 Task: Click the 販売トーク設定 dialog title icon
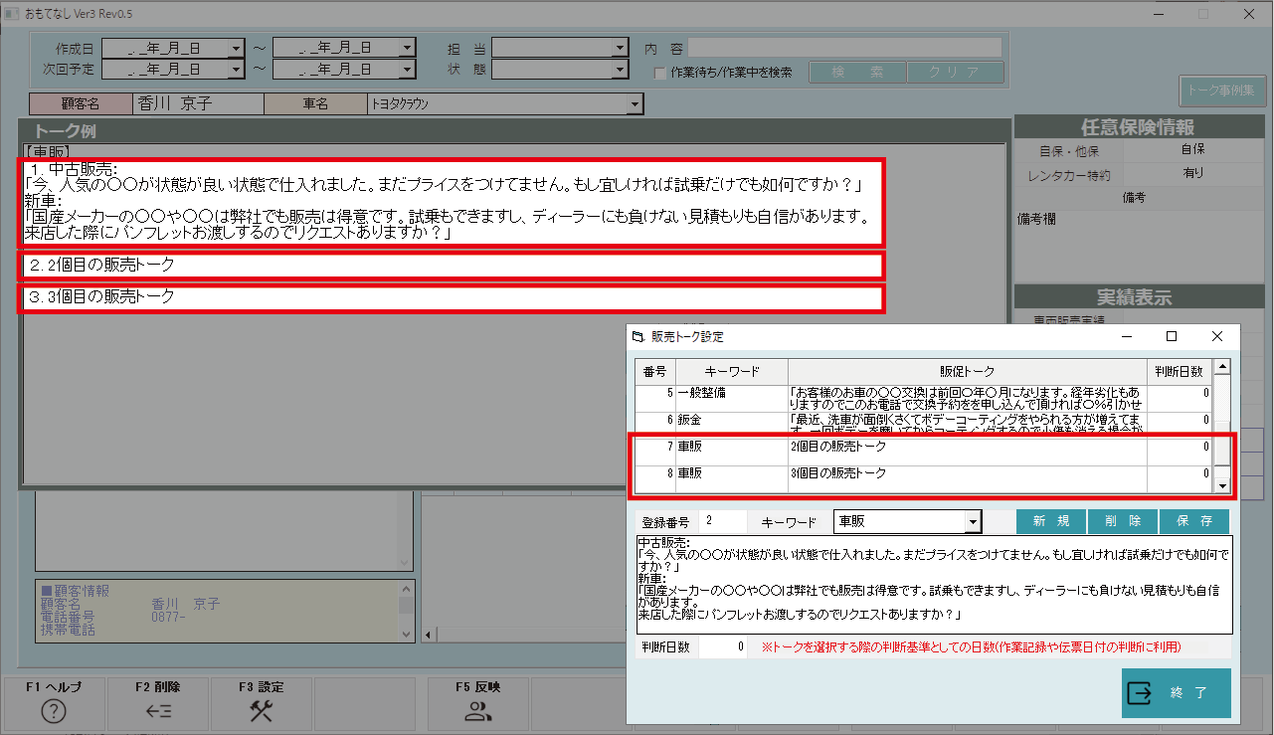637,337
